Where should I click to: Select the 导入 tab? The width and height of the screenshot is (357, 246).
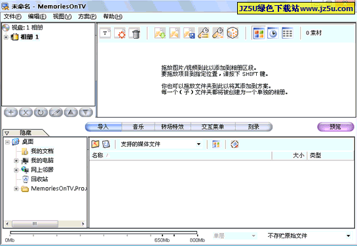tap(103, 127)
